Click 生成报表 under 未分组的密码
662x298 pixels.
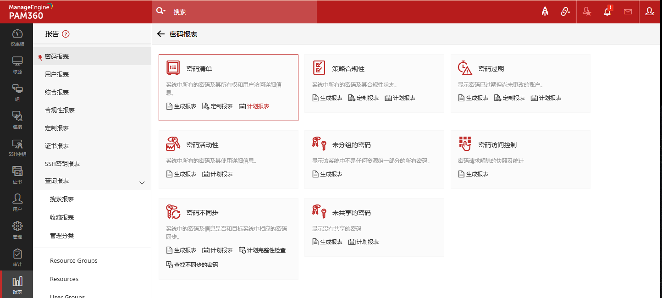327,174
